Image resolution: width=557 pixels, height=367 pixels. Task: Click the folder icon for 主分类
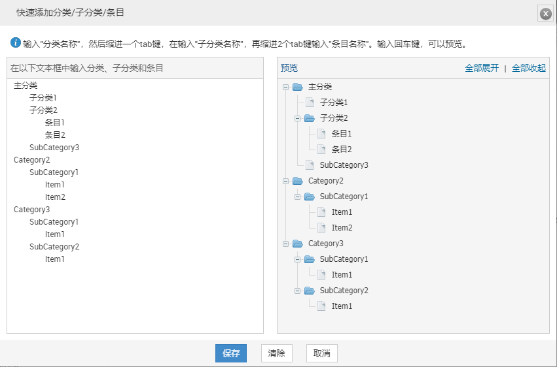click(298, 87)
